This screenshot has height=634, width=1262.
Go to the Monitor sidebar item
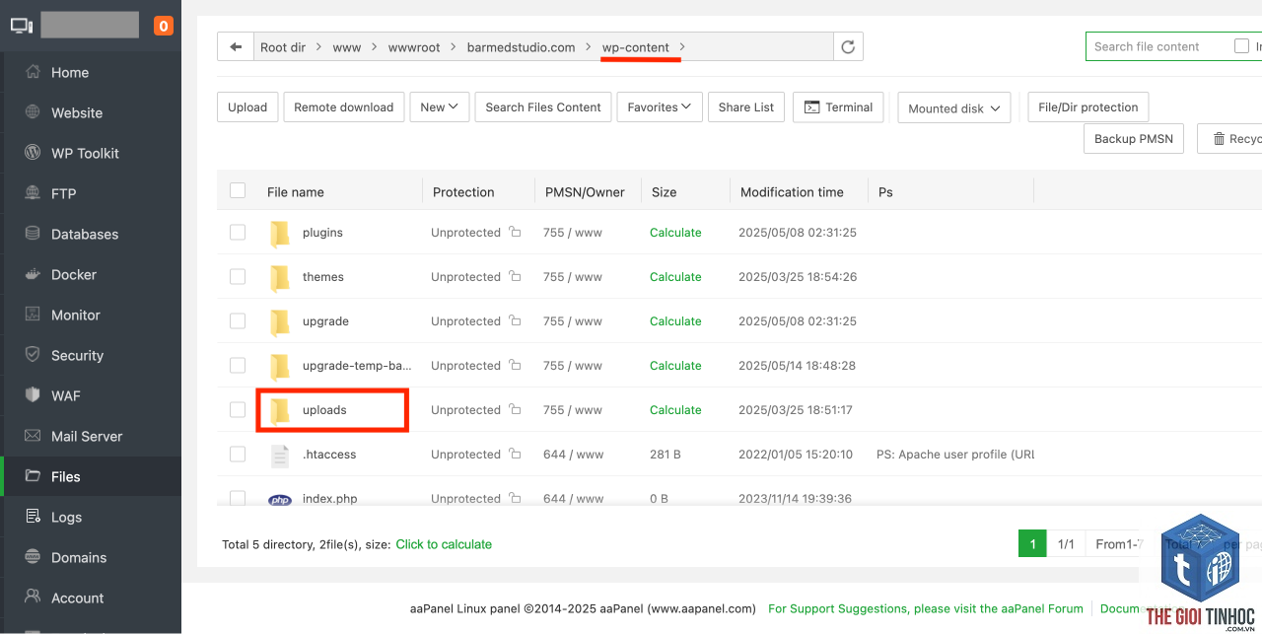pos(91,315)
